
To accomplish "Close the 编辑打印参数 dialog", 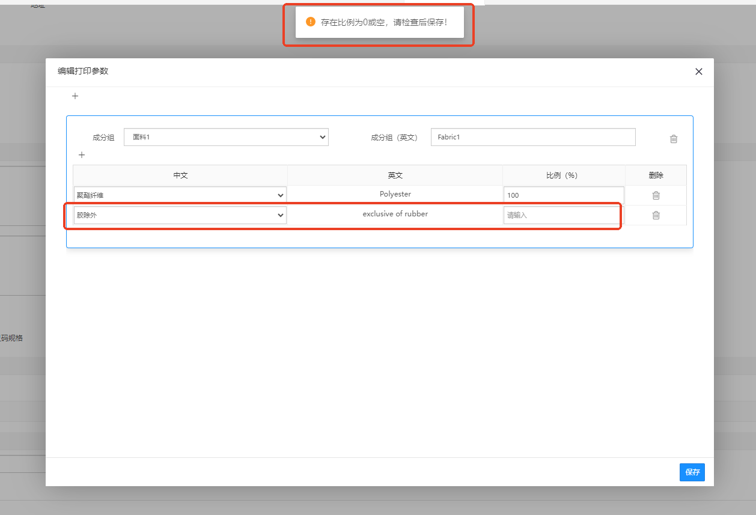I will tap(698, 72).
